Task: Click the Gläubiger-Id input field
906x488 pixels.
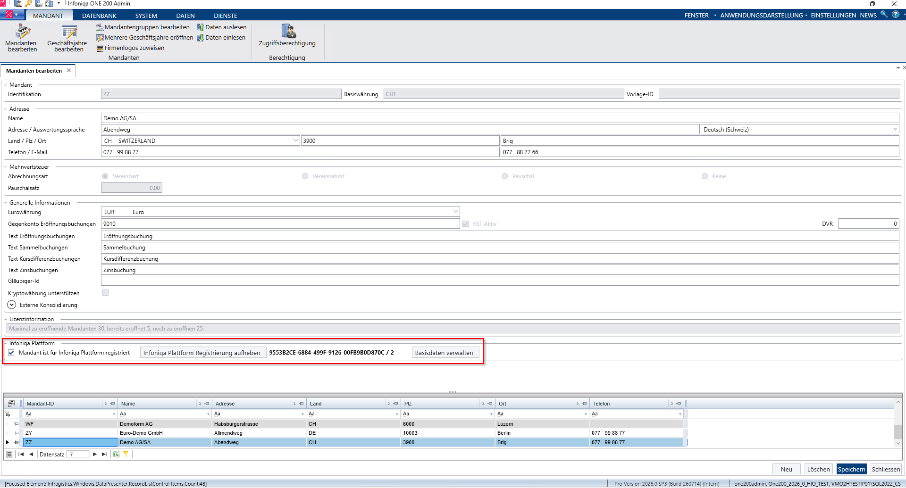Action: (500, 281)
